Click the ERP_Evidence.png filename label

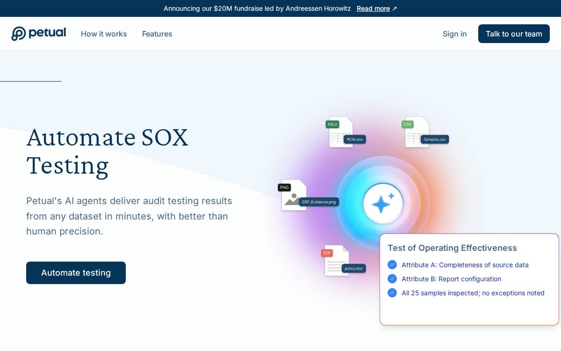[x=319, y=202]
